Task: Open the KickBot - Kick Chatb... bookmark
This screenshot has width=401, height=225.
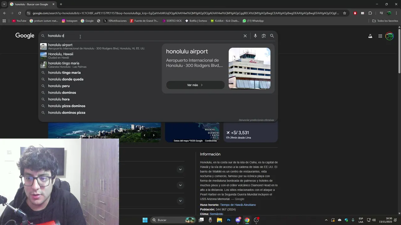Action: pos(225,21)
